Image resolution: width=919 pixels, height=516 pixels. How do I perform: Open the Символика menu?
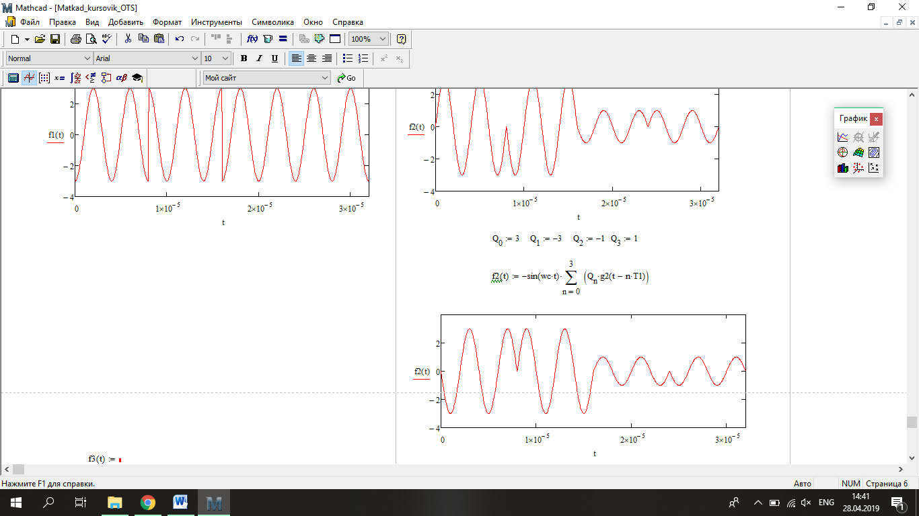tap(272, 22)
